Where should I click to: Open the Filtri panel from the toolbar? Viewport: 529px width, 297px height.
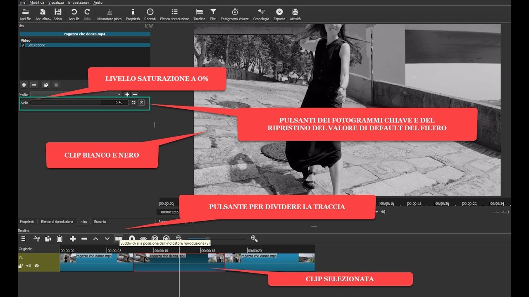pos(213,14)
